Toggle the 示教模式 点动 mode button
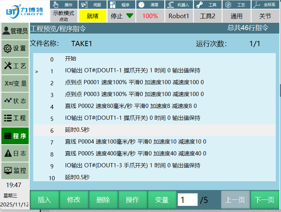The width and height of the screenshot is (281, 212). (63, 16)
